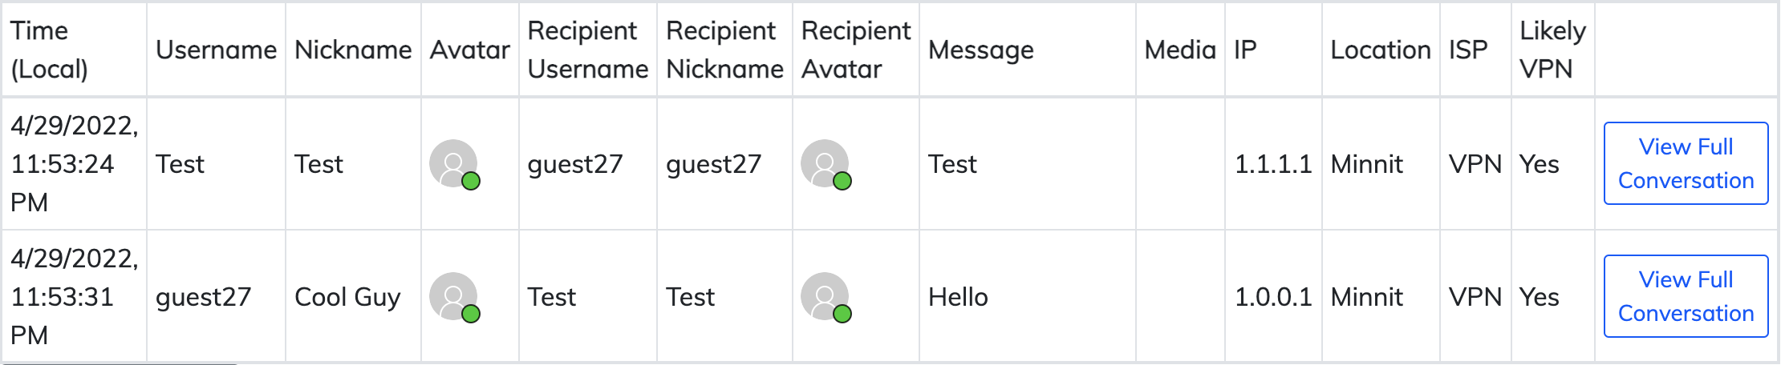Screen dimensions: 1781x365
Task: Open View Full Conversation for Test message
Action: [1686, 163]
